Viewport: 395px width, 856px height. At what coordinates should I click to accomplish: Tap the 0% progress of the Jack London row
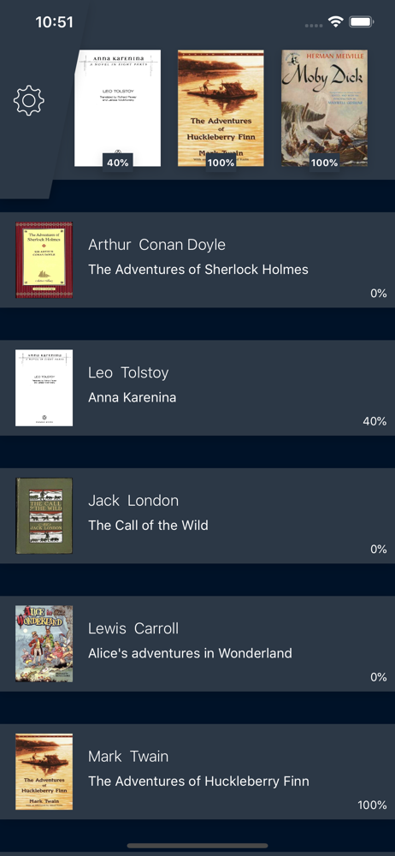click(x=379, y=550)
